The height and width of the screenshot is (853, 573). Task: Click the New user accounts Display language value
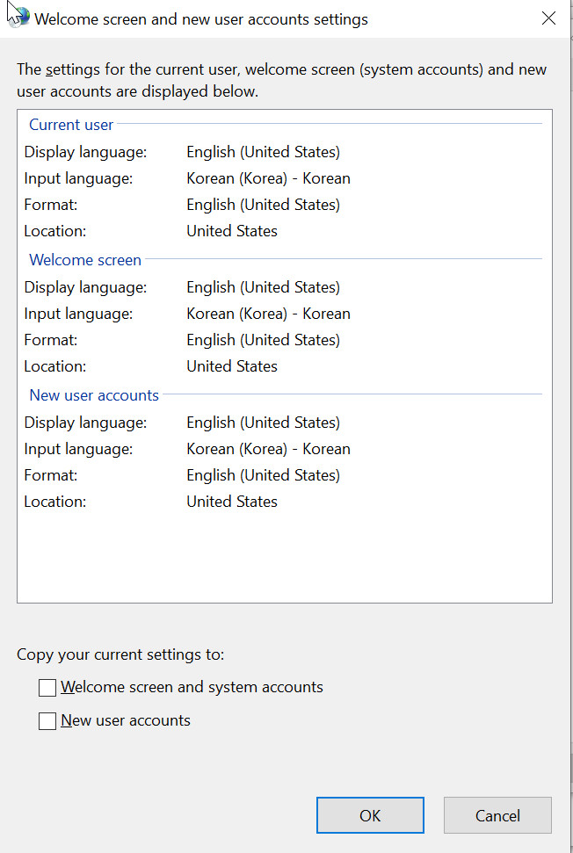pyautogui.click(x=263, y=423)
